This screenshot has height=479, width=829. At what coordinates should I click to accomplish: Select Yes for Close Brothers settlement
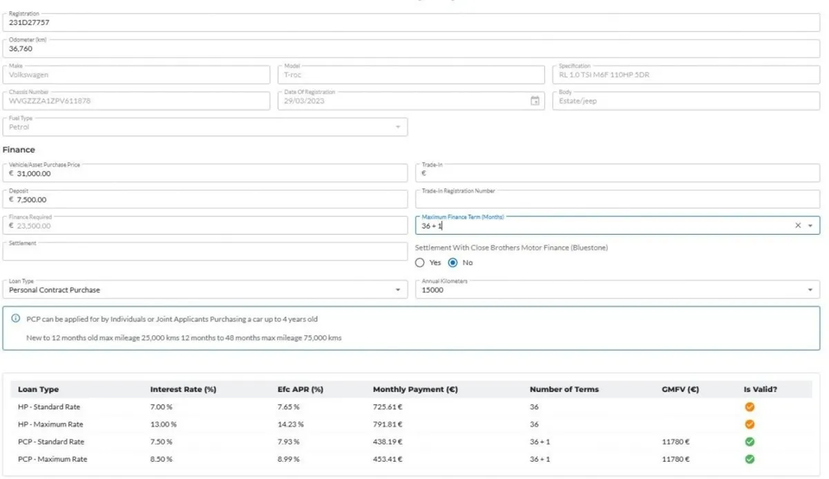[420, 263]
